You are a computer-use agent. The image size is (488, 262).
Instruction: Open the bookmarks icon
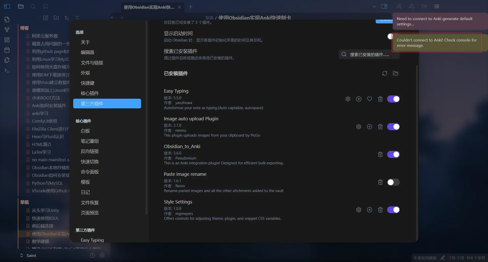tap(45, 6)
